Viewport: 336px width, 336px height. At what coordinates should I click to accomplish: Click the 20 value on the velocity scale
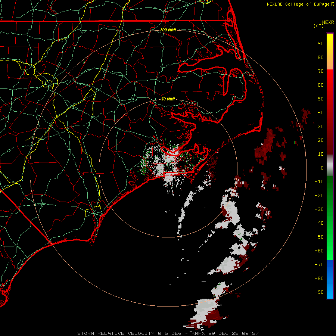(x=321, y=140)
